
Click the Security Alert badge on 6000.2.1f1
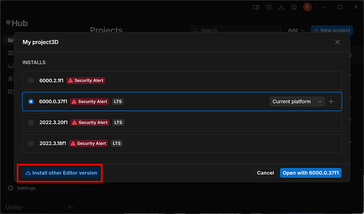[86, 80]
